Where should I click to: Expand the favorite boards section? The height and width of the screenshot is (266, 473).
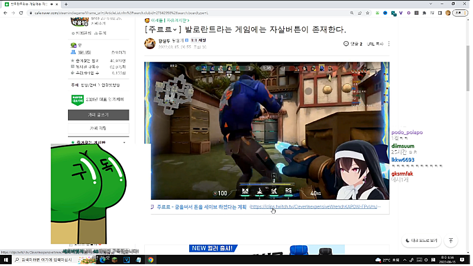[124, 142]
